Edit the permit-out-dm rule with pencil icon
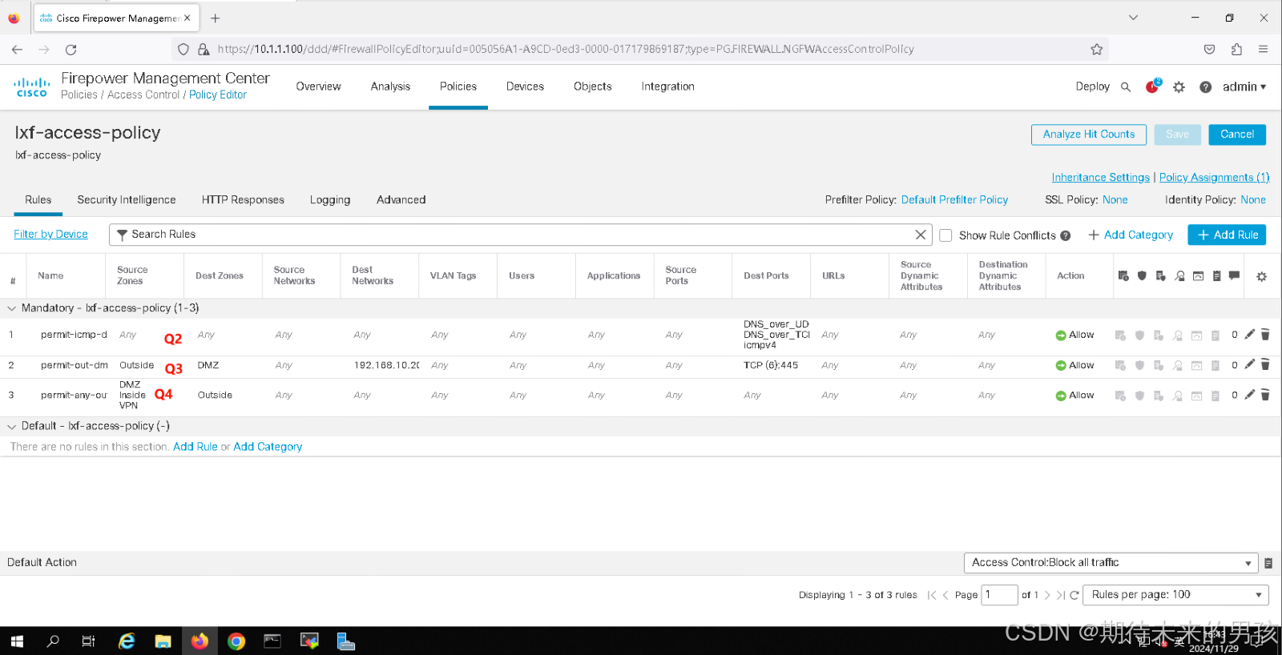 [x=1250, y=365]
